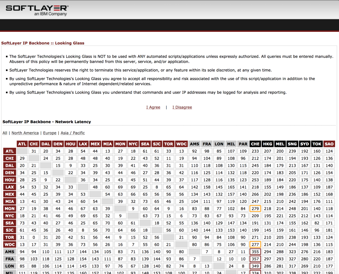Click the DAL column header
339x274 pixels.
click(46, 144)
